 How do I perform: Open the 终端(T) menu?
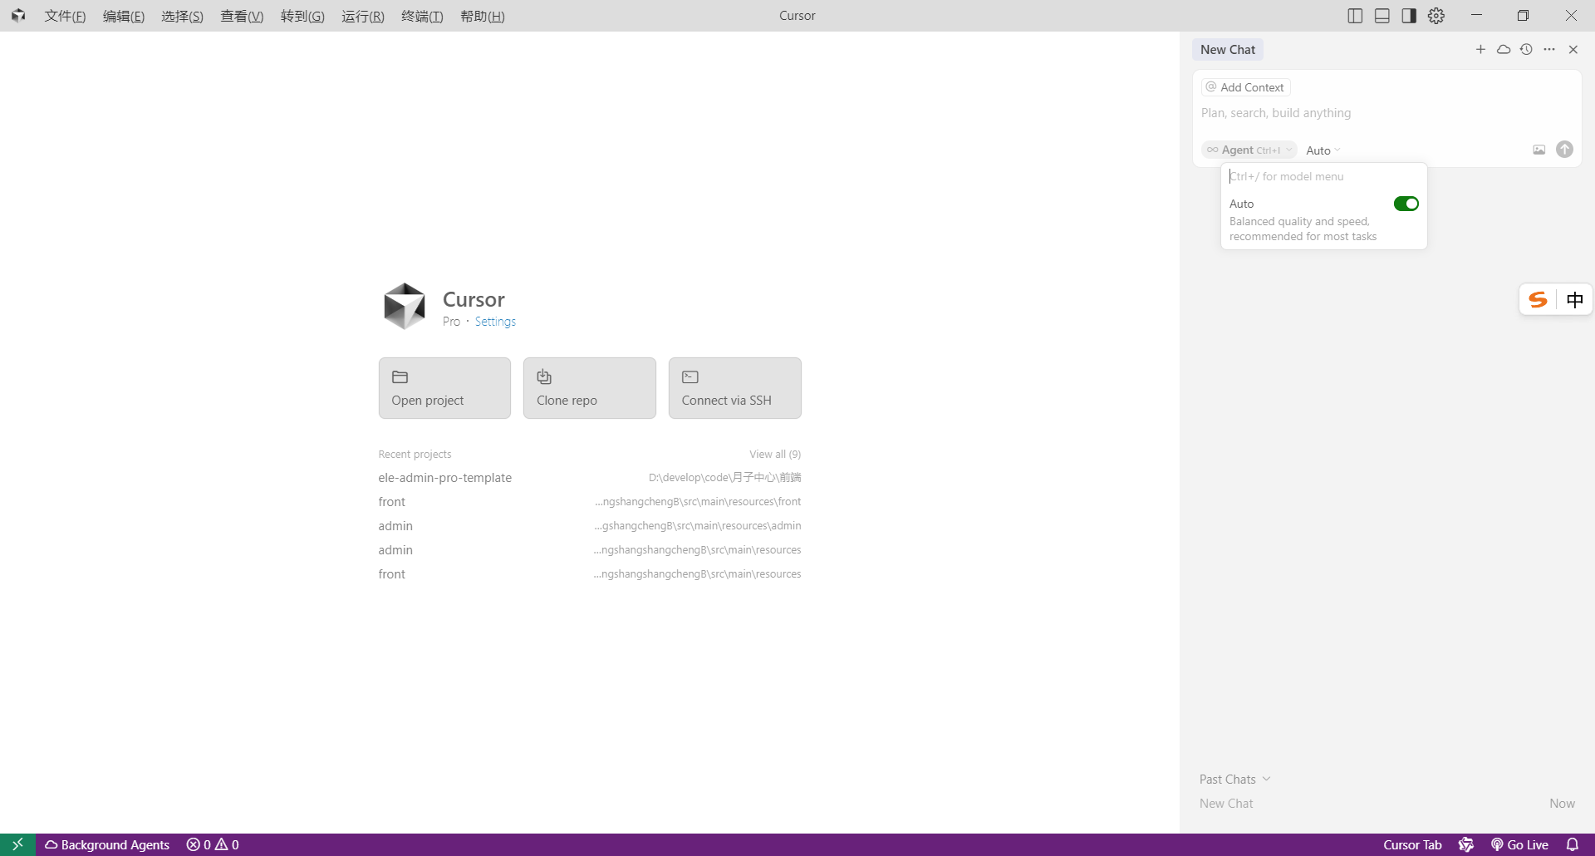point(422,16)
